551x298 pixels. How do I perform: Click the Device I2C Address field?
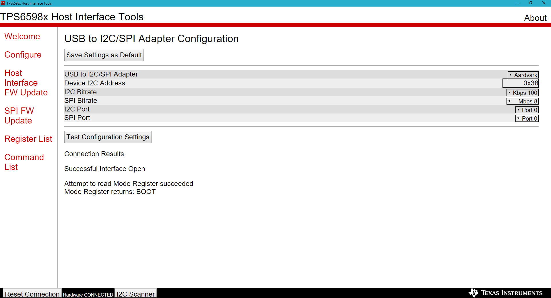point(520,83)
